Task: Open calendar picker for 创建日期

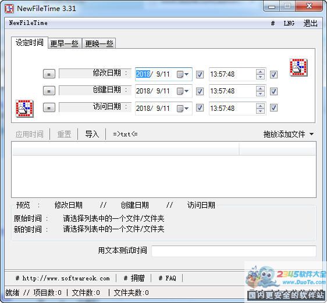Action: click(183, 91)
